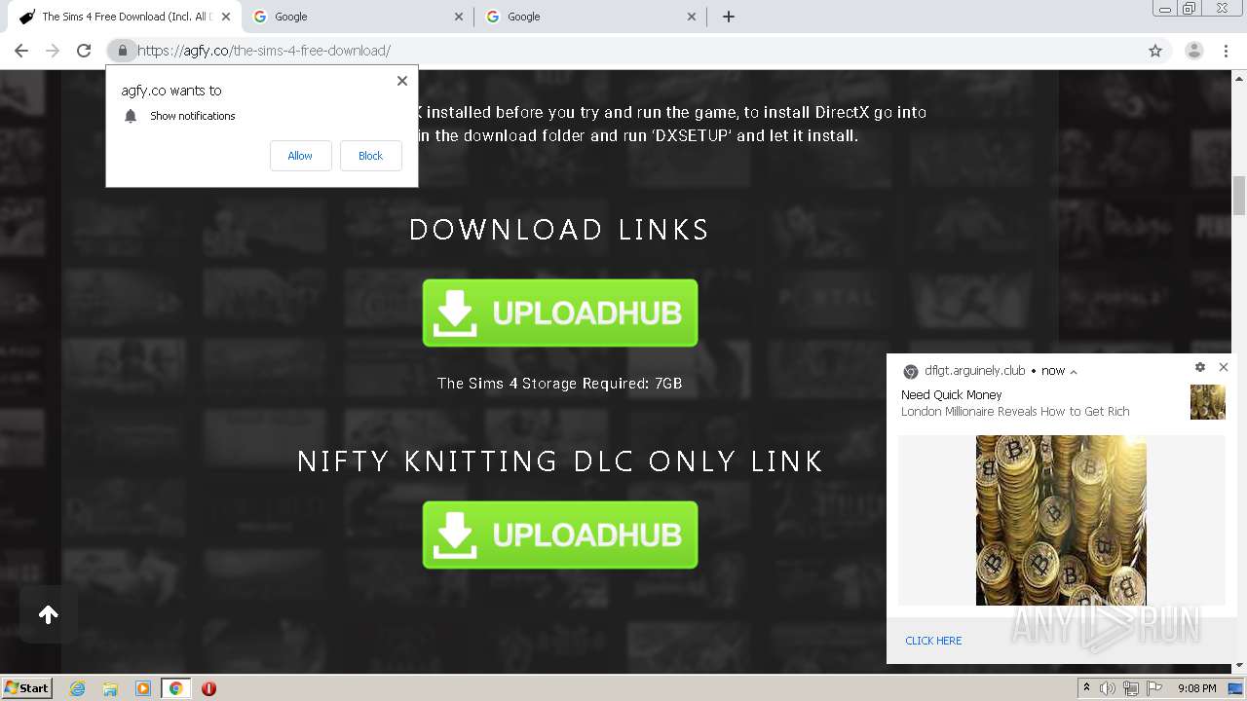Open the media player taskbar icon
The height and width of the screenshot is (701, 1247).
tap(143, 688)
